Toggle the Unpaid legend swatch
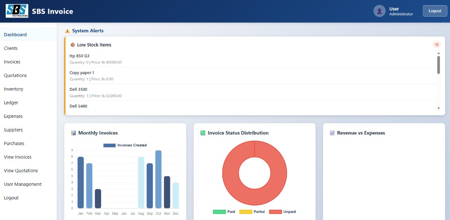This screenshot has width=450, height=220. (276, 212)
